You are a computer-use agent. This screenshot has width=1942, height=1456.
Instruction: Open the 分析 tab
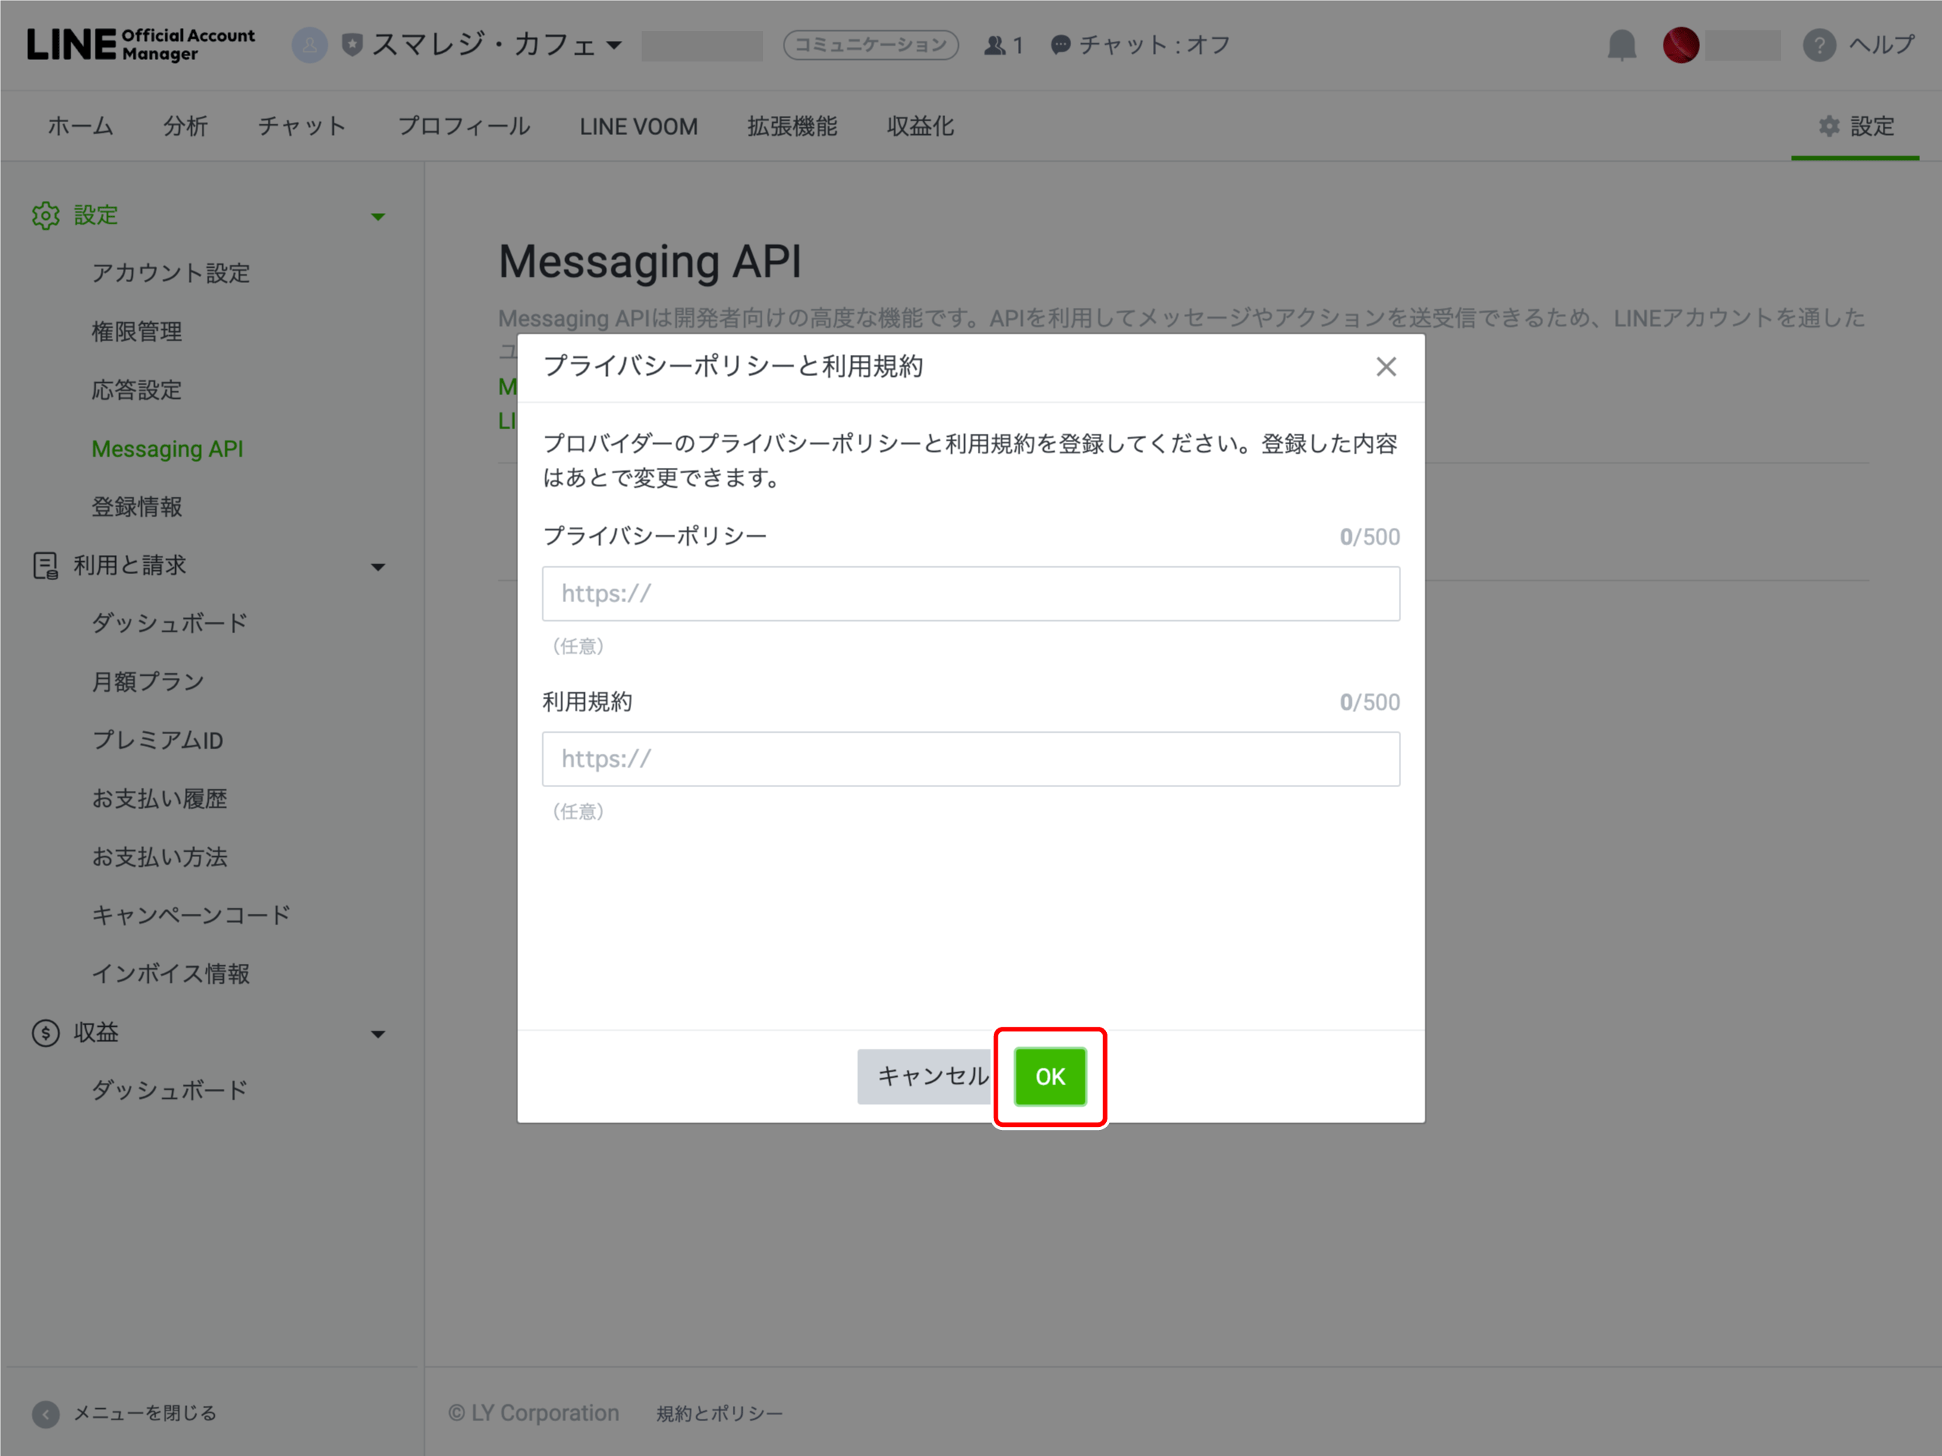pyautogui.click(x=185, y=127)
